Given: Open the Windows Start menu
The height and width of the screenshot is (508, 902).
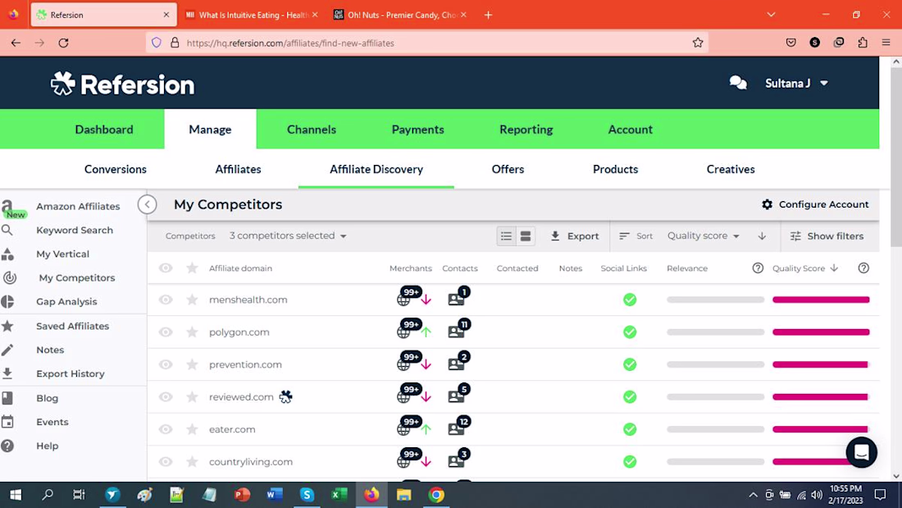Looking at the screenshot, I should (16, 495).
